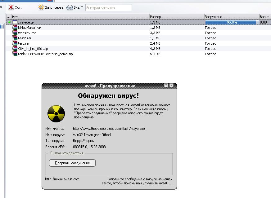Click the yellow radiation warning icon
The height and width of the screenshot is (198, 271).
pyautogui.click(x=56, y=114)
